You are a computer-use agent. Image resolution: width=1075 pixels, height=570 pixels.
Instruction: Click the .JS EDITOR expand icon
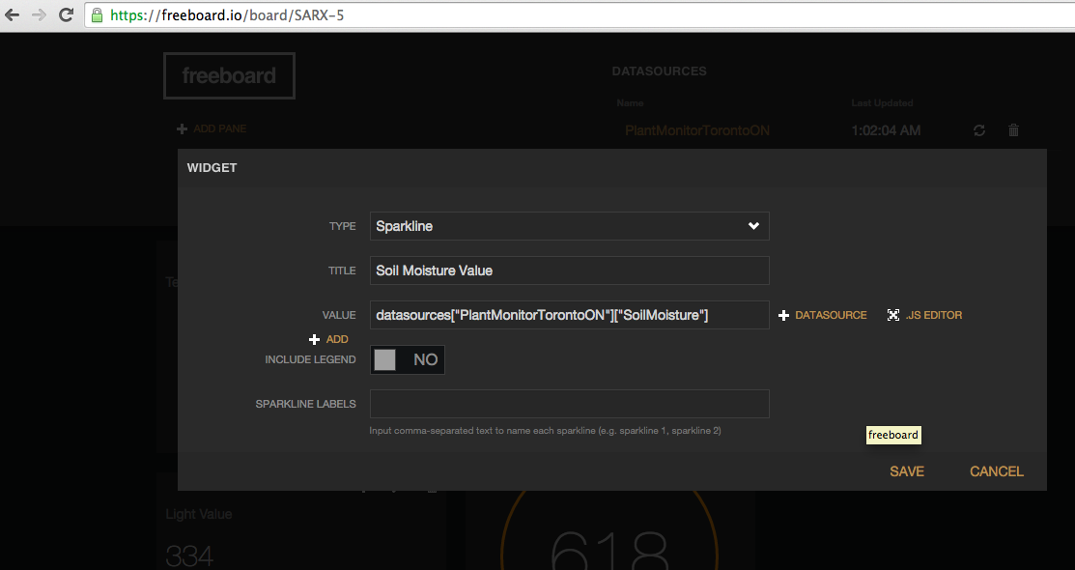pyautogui.click(x=893, y=315)
